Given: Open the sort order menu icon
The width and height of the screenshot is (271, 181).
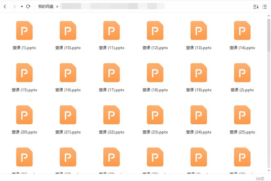Looking at the screenshot, I should (x=256, y=7).
